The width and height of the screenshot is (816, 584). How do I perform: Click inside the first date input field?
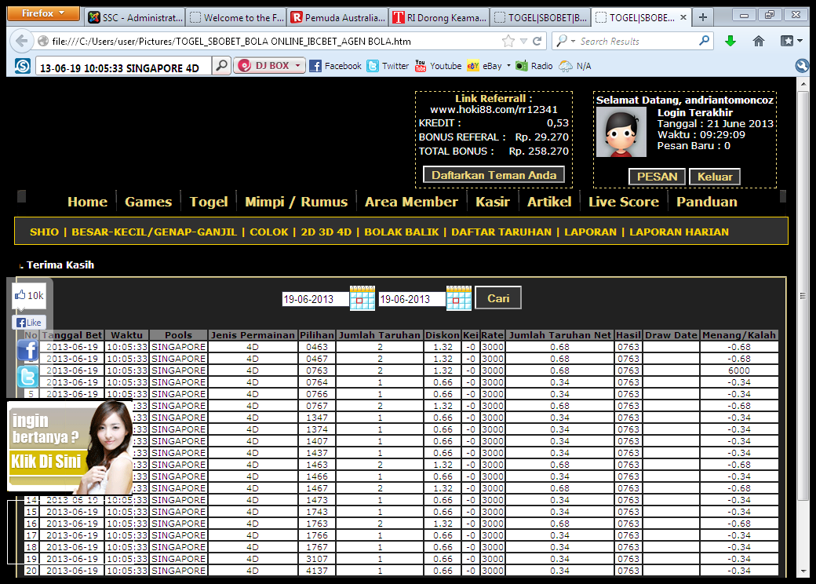(x=314, y=298)
